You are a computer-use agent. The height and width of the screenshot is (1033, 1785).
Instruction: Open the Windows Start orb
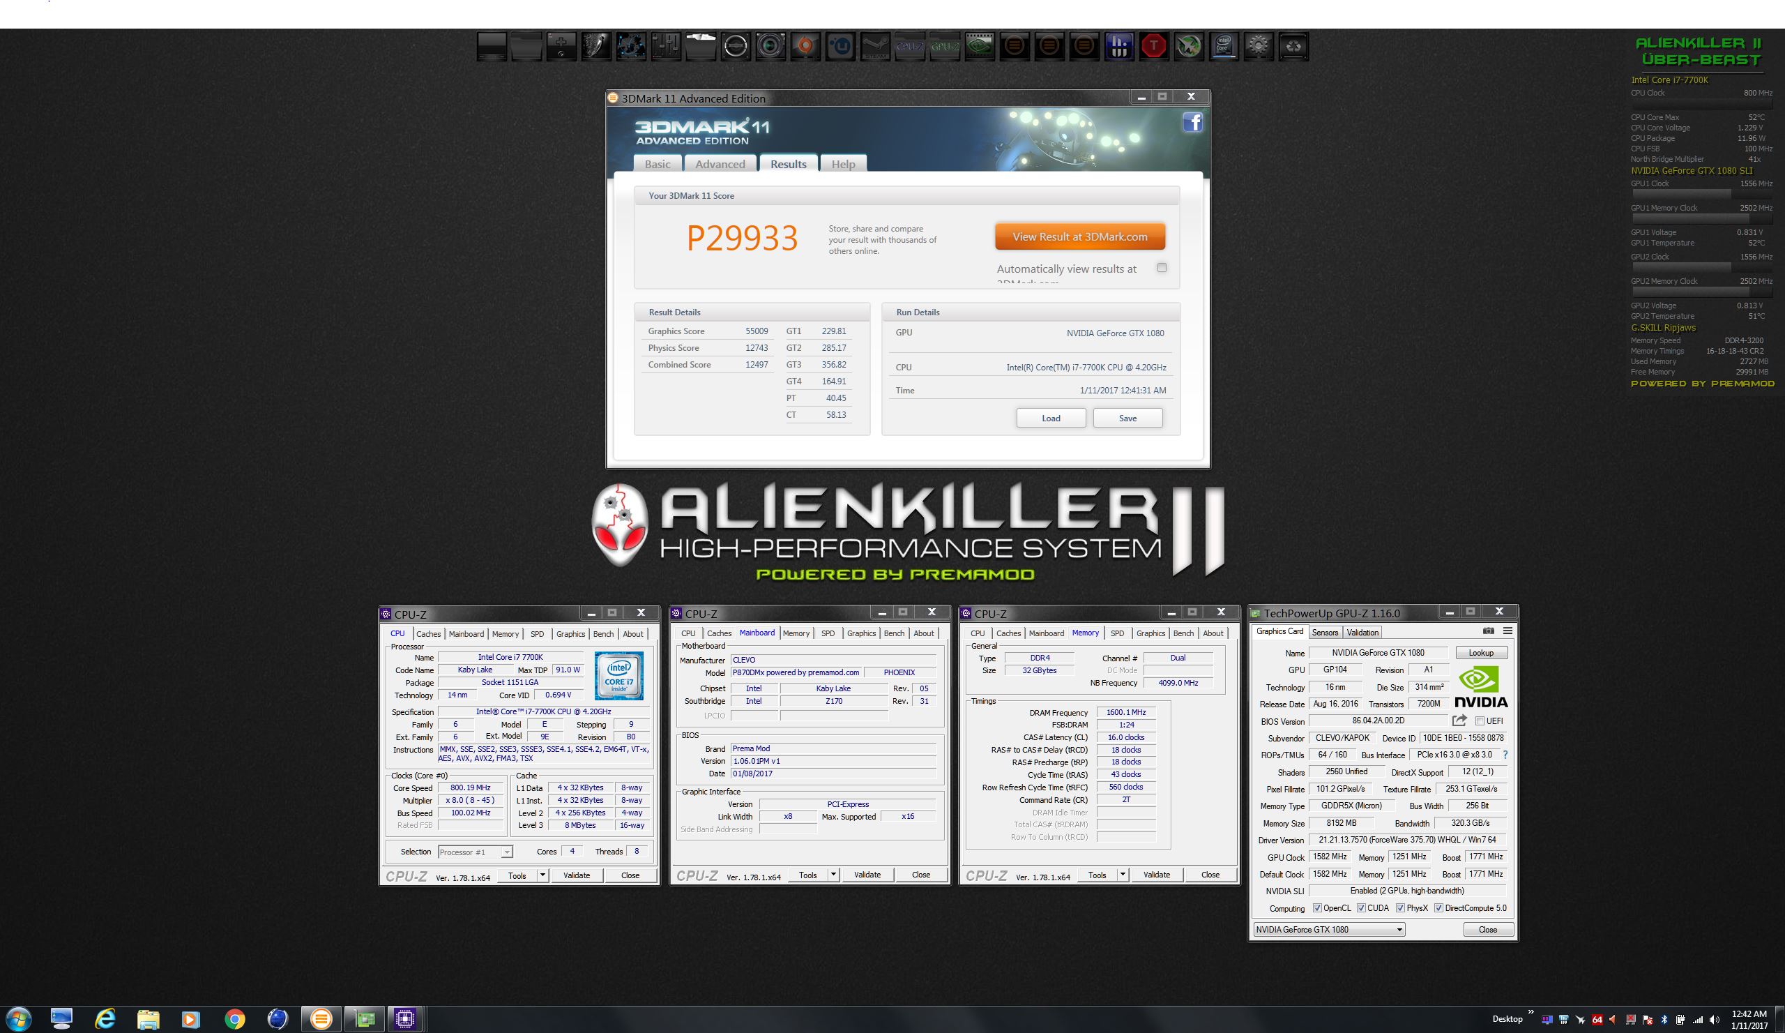click(x=19, y=1020)
